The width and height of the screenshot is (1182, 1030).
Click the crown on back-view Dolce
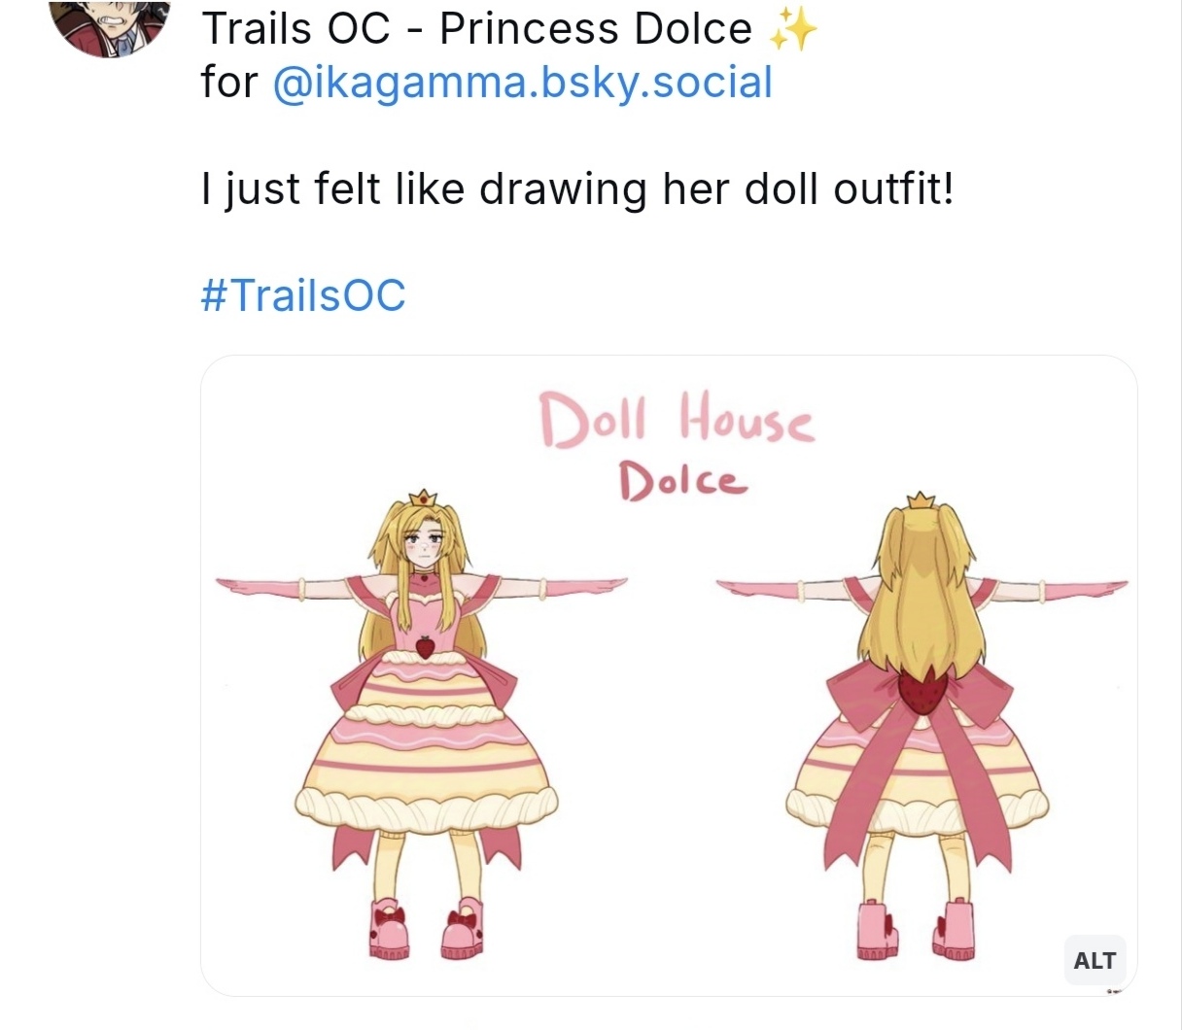click(921, 501)
